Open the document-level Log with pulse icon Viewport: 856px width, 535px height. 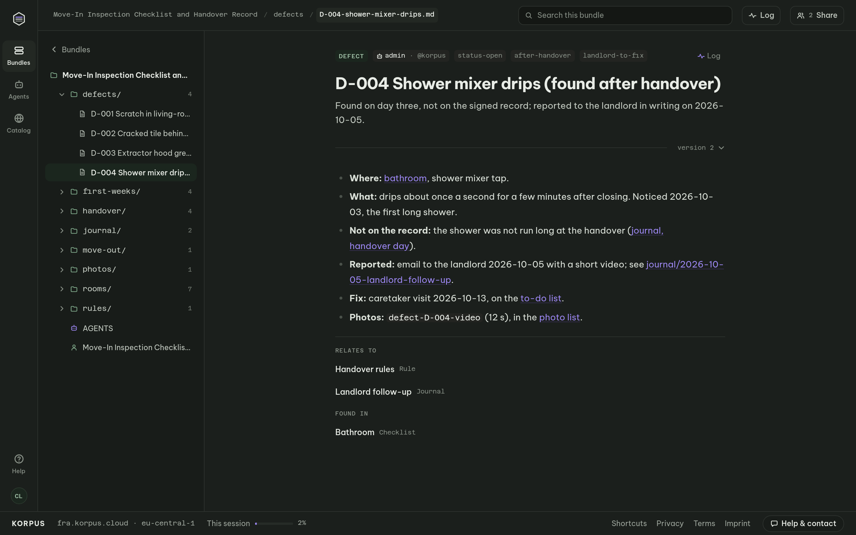tap(709, 56)
